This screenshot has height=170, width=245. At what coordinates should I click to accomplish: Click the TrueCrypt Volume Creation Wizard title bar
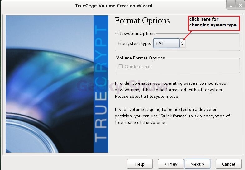click(113, 6)
